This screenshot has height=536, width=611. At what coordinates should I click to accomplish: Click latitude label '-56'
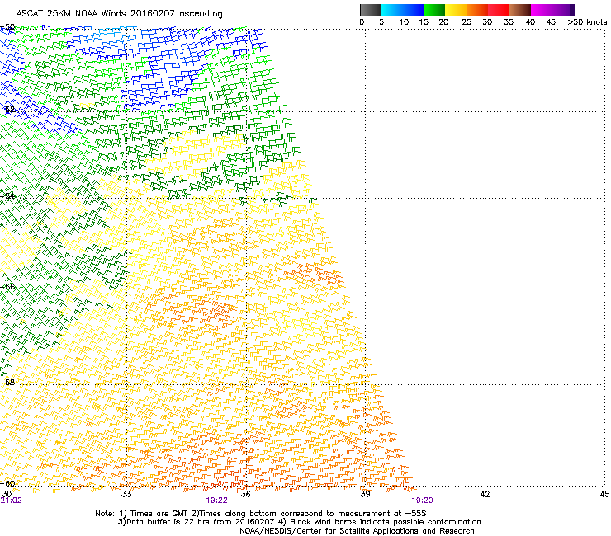tap(7, 286)
